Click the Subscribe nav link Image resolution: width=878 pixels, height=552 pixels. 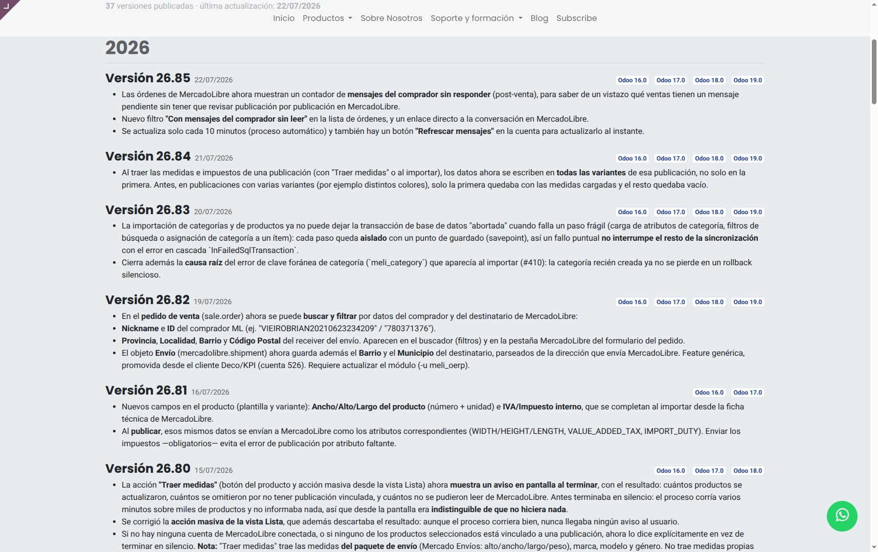coord(576,18)
